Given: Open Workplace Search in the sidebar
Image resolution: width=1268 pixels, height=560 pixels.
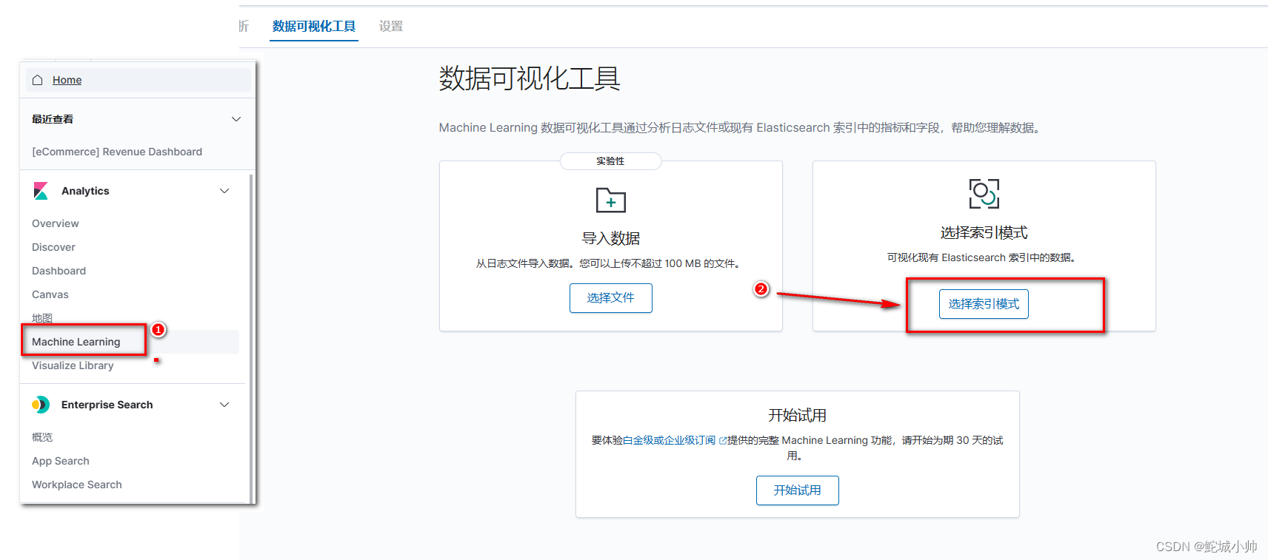Looking at the screenshot, I should coord(77,485).
